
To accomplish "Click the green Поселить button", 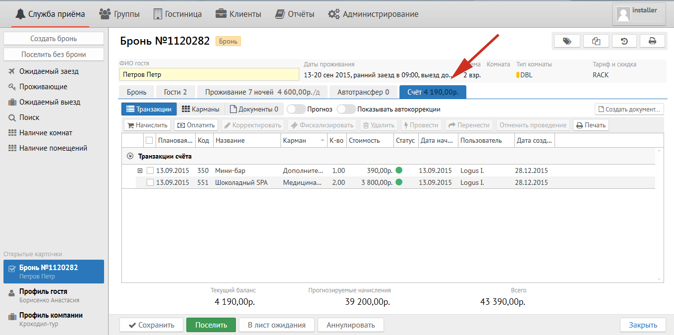I will click(x=211, y=325).
